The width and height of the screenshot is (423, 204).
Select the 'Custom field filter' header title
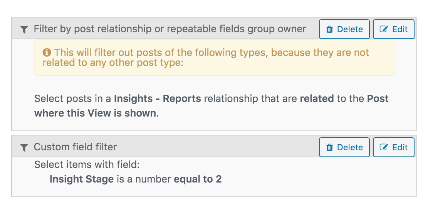pyautogui.click(x=75, y=147)
